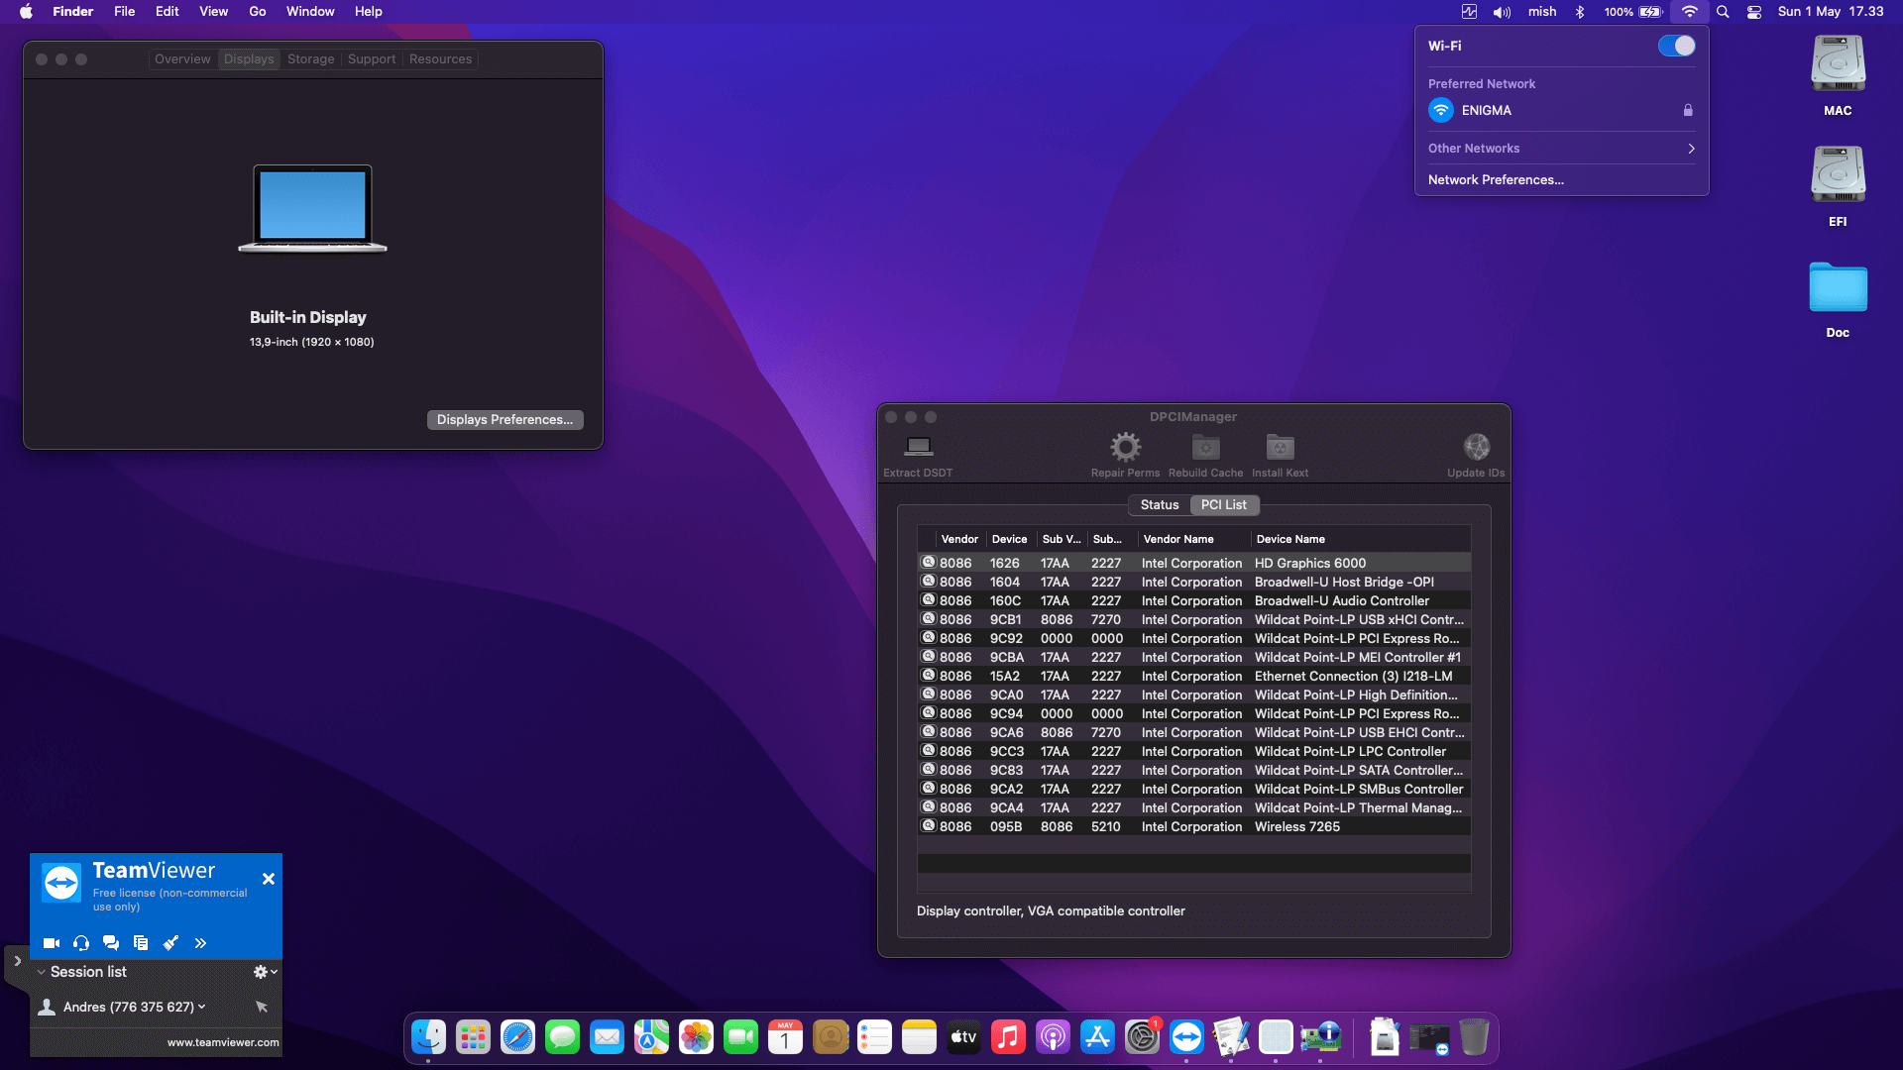Screen dimensions: 1903x1070
Task: Click Displays Preferences... button
Action: tap(504, 420)
